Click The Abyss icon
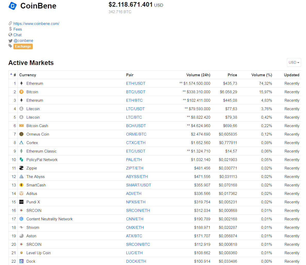 [21, 176]
